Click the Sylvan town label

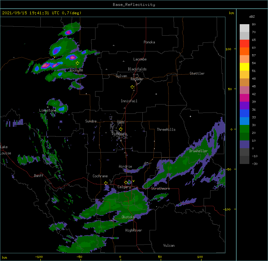pos(121,76)
